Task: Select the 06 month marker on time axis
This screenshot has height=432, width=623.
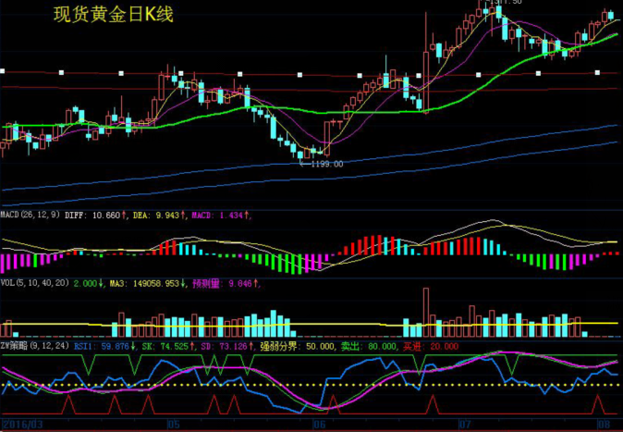Action: (319, 425)
